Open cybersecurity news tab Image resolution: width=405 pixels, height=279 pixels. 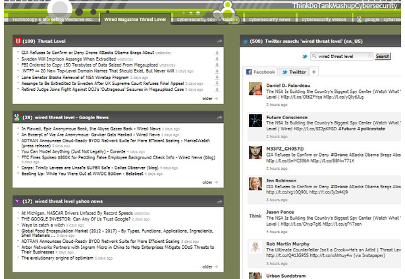pyautogui.click(x=269, y=20)
